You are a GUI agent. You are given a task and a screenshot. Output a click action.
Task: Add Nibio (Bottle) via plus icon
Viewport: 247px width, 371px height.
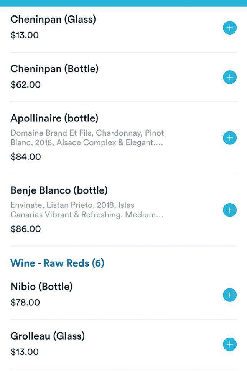230,295
